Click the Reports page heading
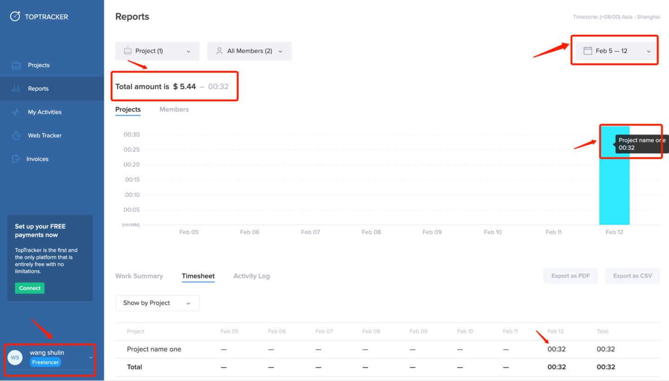The width and height of the screenshot is (669, 381). tap(132, 17)
